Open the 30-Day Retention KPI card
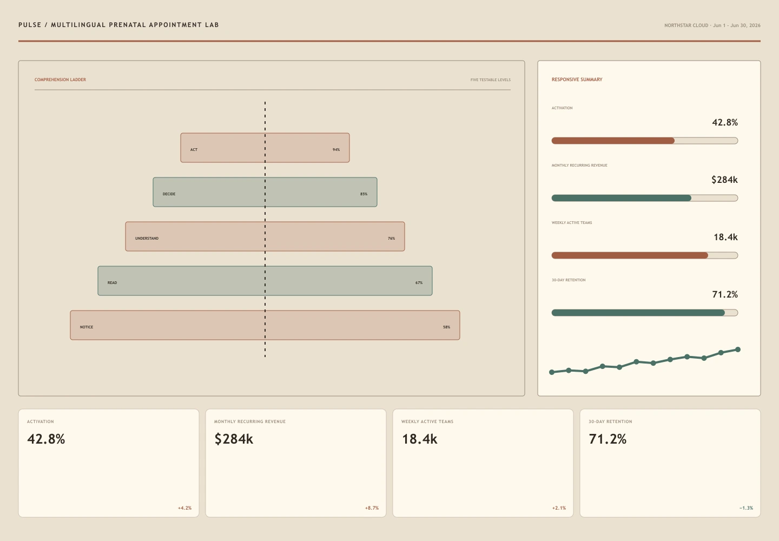779x541 pixels. pos(670,463)
